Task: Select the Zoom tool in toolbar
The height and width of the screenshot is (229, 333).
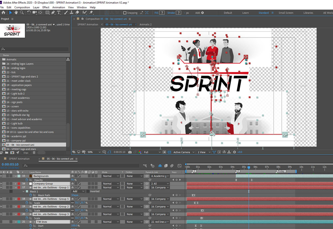Action: tap(22, 13)
